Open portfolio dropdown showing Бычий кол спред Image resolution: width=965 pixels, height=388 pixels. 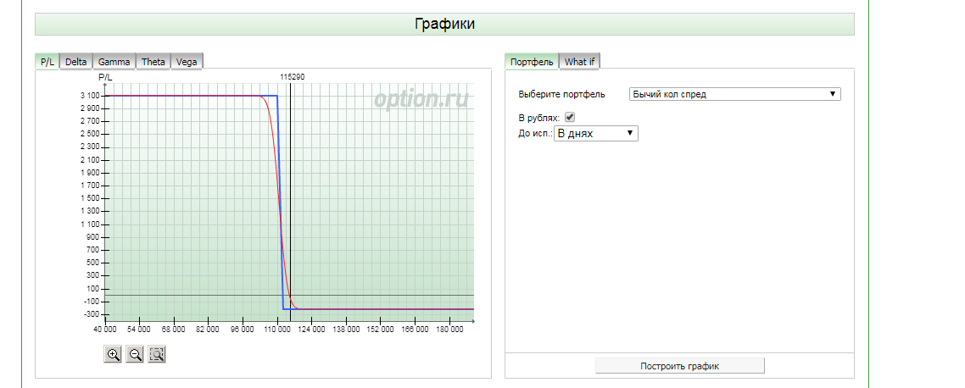pyautogui.click(x=735, y=94)
